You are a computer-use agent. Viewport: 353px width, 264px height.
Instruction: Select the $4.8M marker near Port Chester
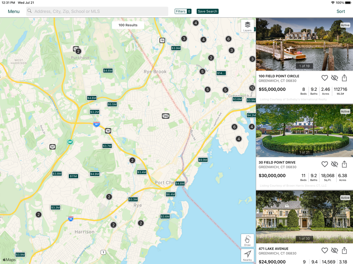coord(180,183)
